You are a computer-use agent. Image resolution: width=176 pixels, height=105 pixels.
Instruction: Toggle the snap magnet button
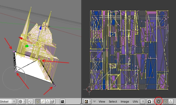point(30,101)
